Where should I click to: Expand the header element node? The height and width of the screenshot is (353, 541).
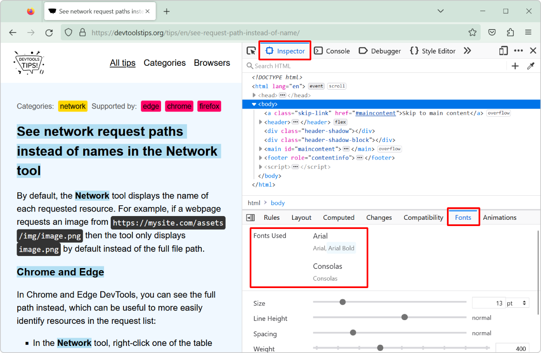(261, 122)
